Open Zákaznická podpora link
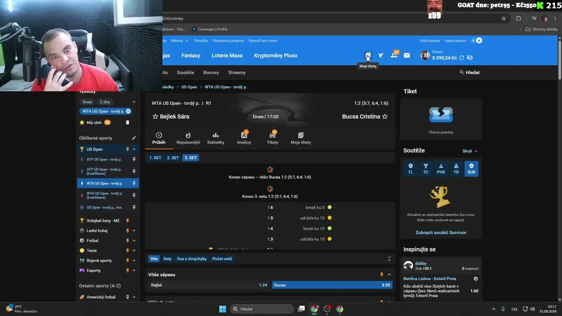This screenshot has width=562, height=316. 228,41
